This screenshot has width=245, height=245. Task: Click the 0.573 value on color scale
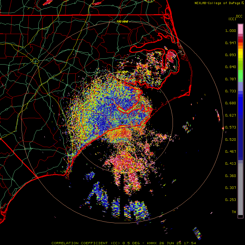point(231,127)
